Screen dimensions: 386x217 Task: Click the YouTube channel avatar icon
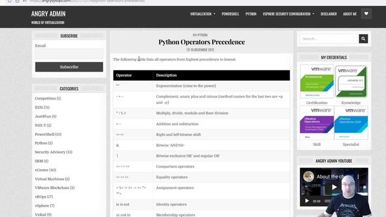tap(308, 177)
